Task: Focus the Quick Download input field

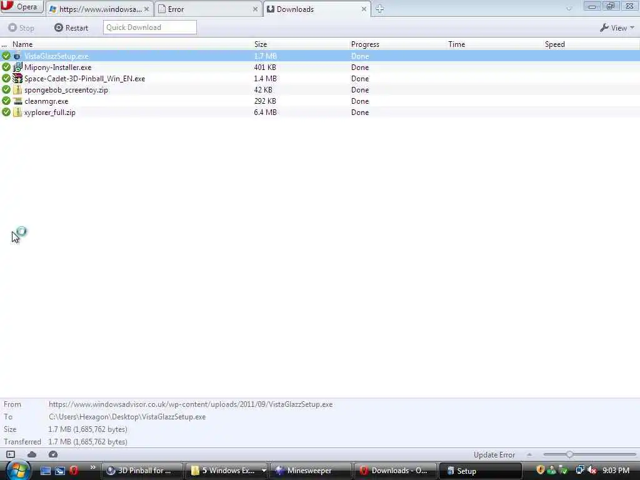Action: click(150, 27)
